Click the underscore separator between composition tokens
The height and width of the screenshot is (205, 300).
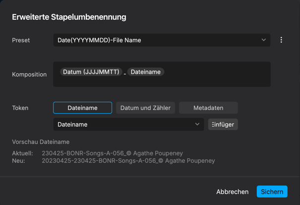click(125, 74)
